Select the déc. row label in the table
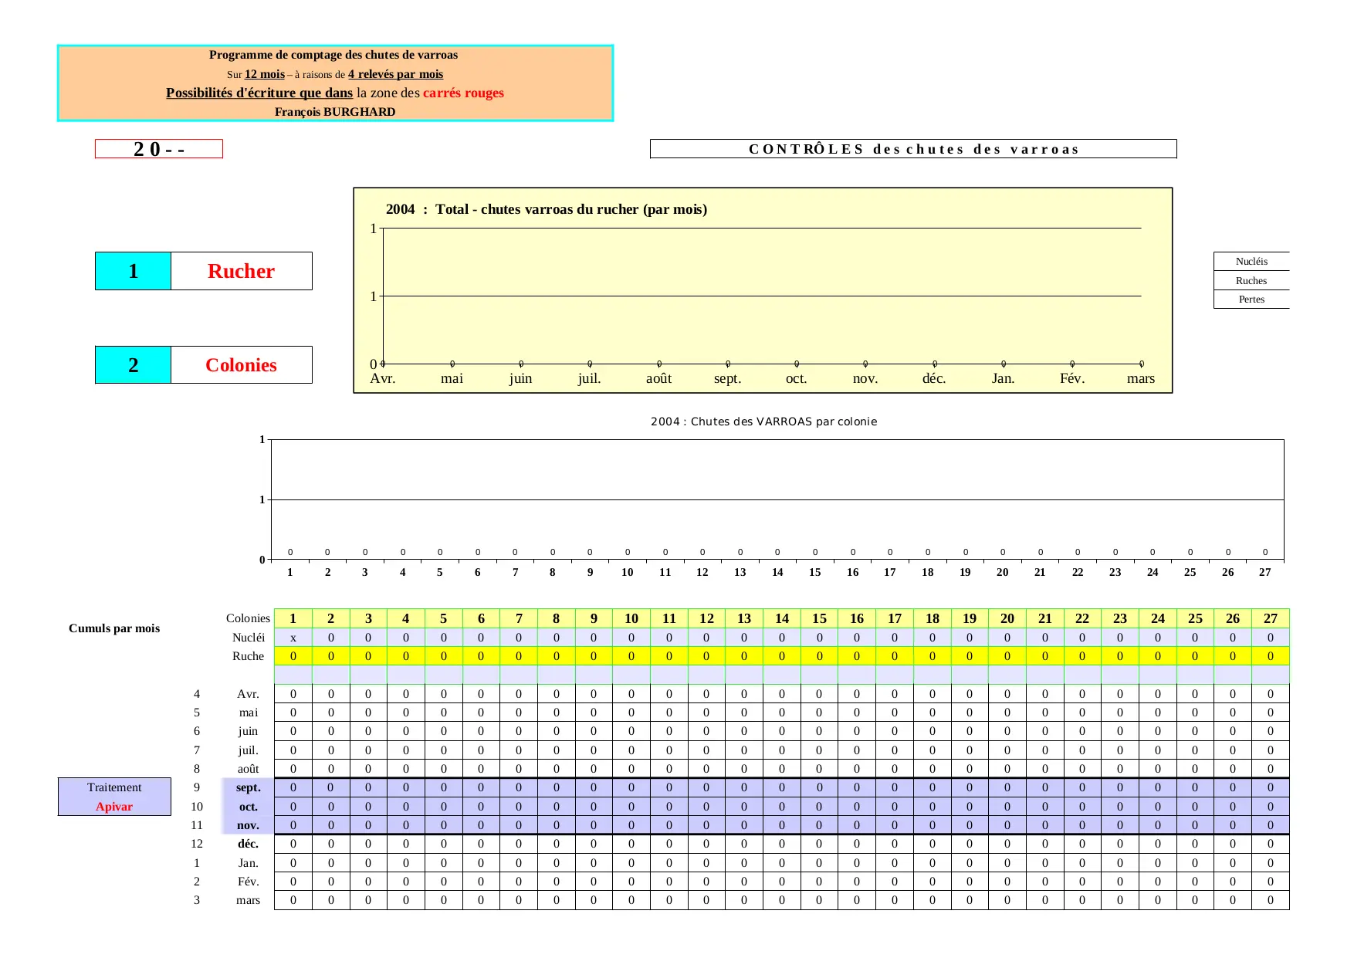Image resolution: width=1354 pixels, height=958 pixels. 248,844
